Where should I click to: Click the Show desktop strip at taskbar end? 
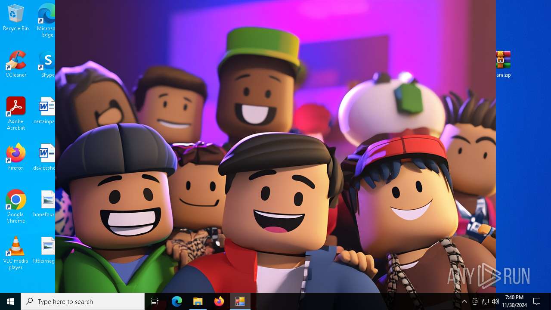550,301
